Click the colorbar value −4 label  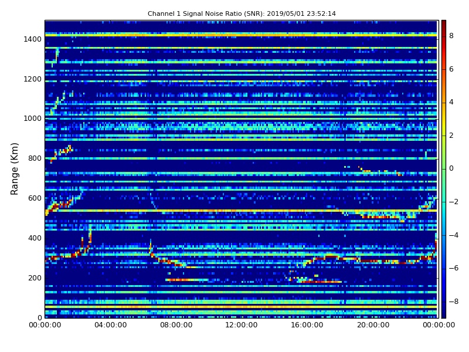(454, 235)
